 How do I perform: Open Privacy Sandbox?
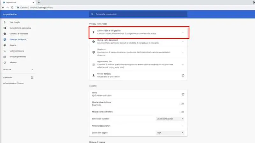(138, 75)
